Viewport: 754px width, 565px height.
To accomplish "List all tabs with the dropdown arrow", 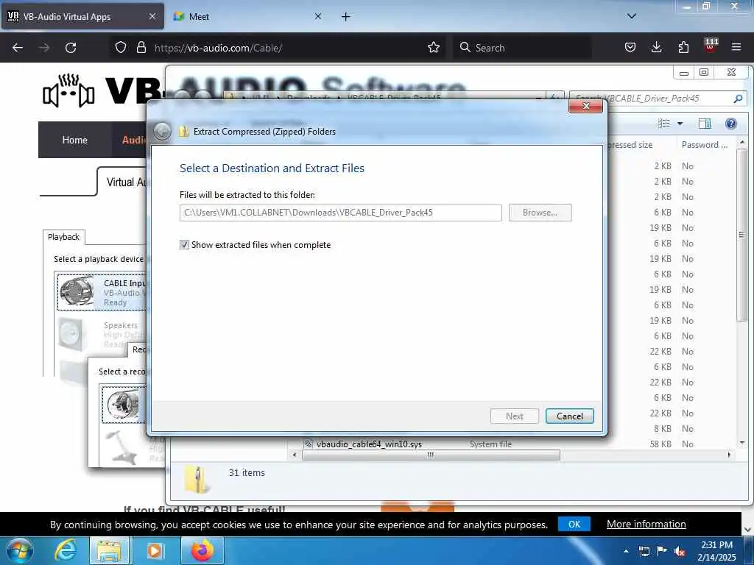I will [632, 16].
